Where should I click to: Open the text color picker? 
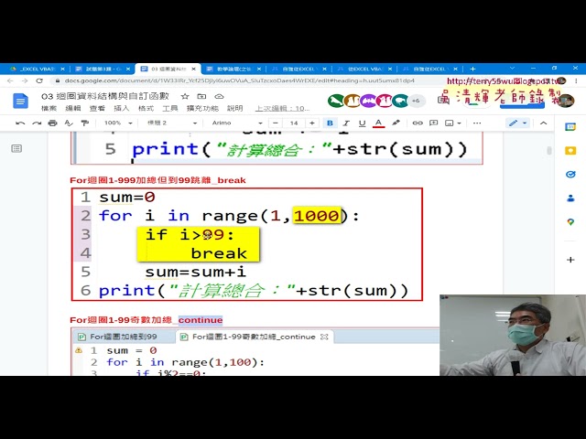(x=378, y=123)
